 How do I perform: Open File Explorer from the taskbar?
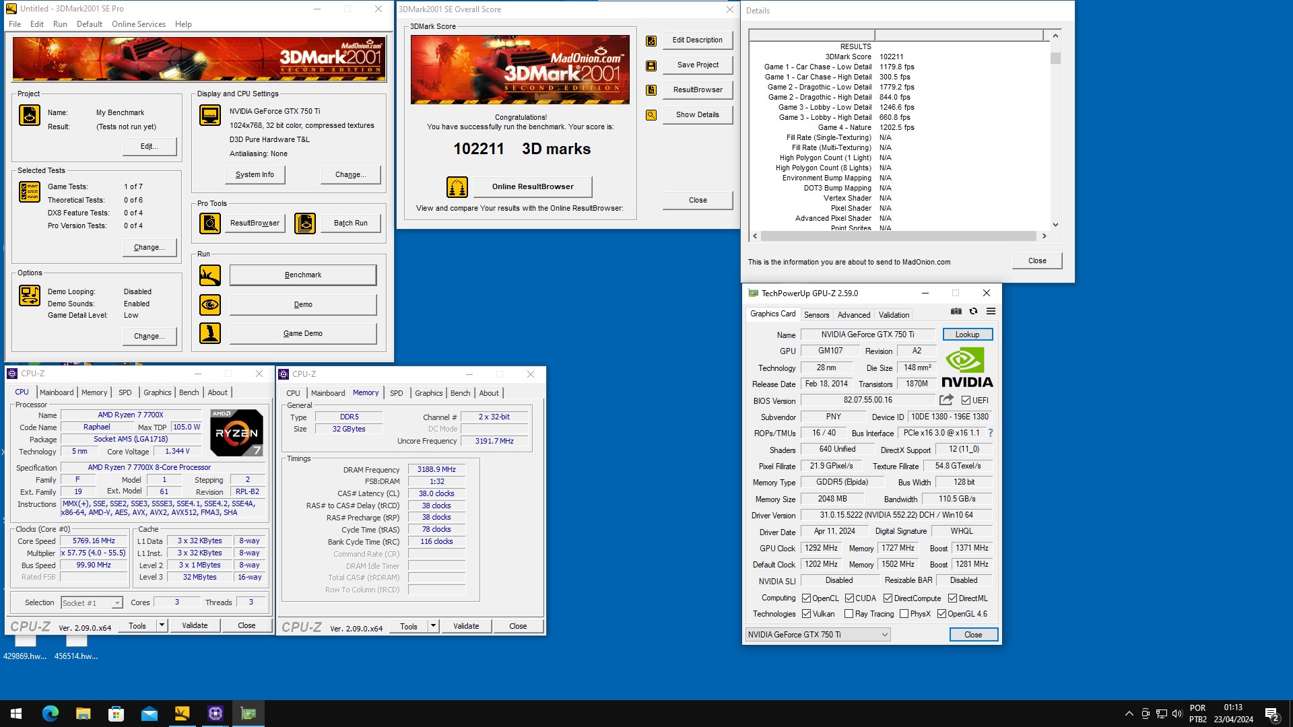83,714
